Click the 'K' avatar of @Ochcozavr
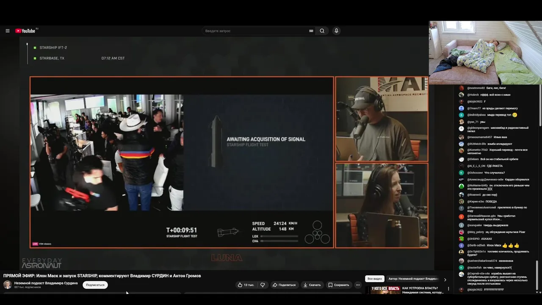 coord(462,173)
